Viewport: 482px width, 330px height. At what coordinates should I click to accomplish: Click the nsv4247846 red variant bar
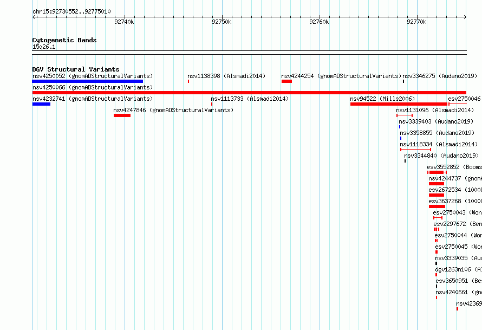click(x=122, y=115)
